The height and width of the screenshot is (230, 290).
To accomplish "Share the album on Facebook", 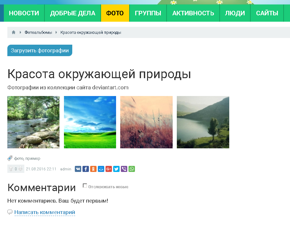I will point(86,169).
